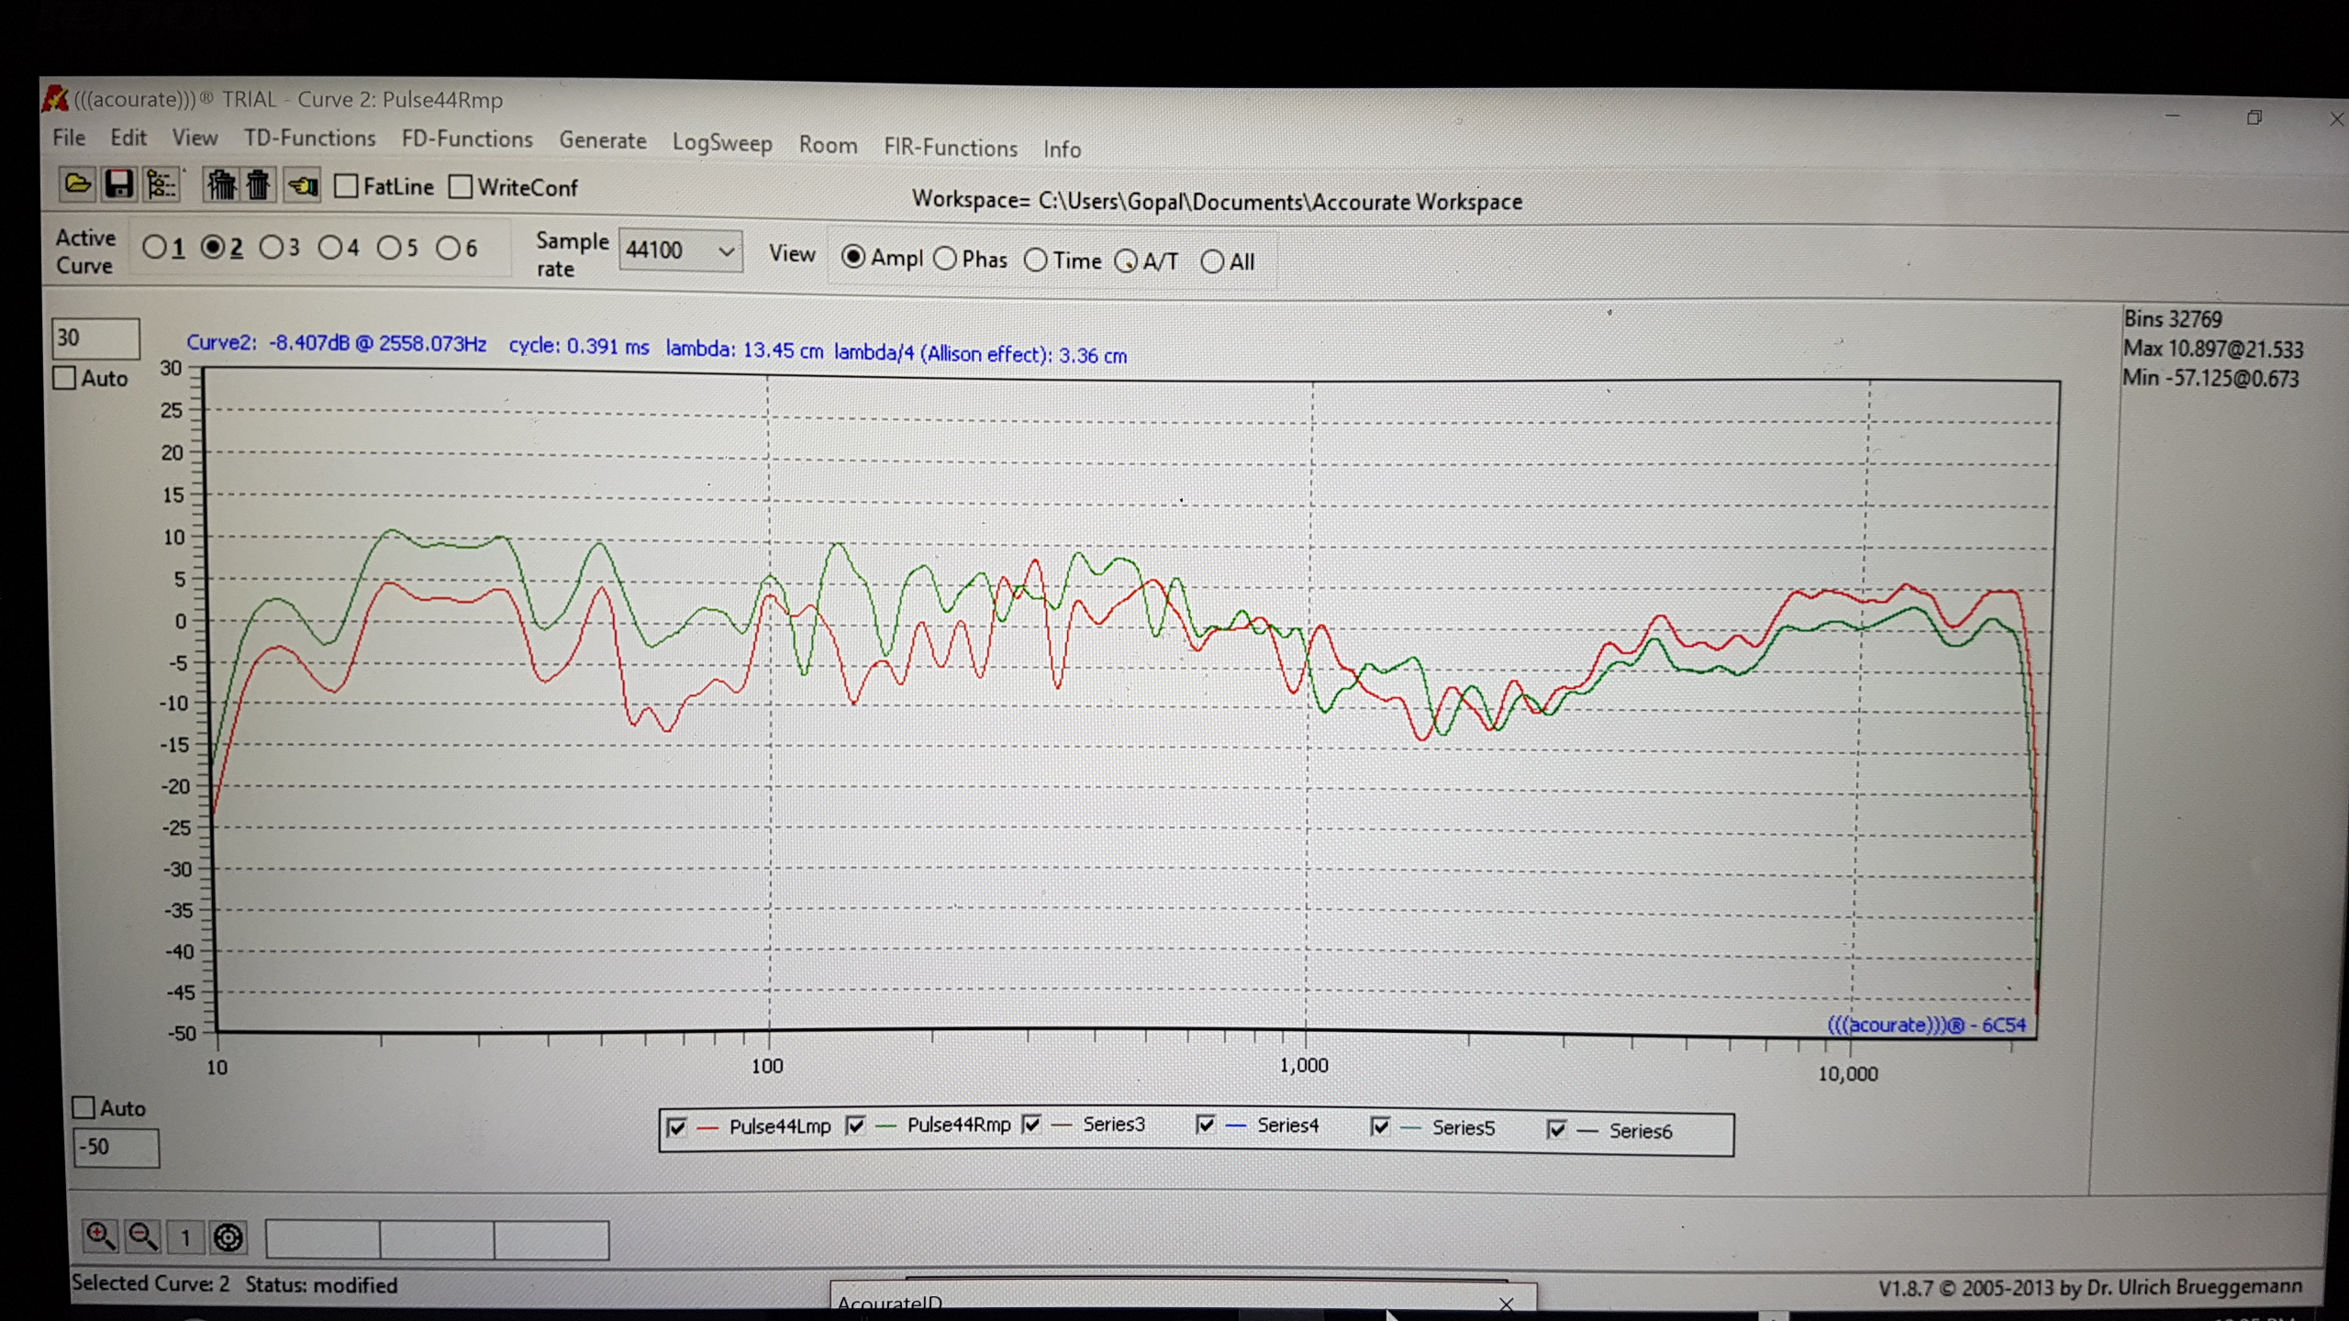Select Active Curve 6 radio button

[448, 248]
